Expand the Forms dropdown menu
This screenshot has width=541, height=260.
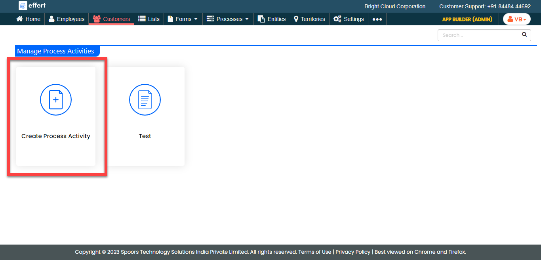183,19
